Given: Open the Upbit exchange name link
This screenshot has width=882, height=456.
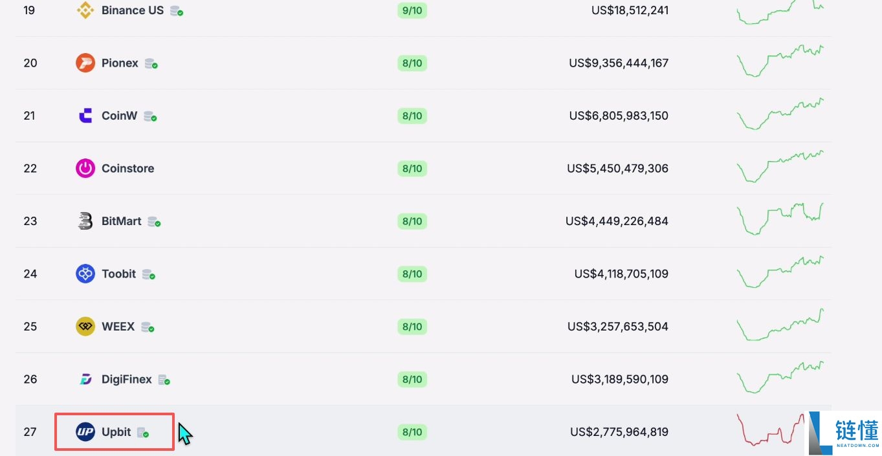Looking at the screenshot, I should 116,432.
